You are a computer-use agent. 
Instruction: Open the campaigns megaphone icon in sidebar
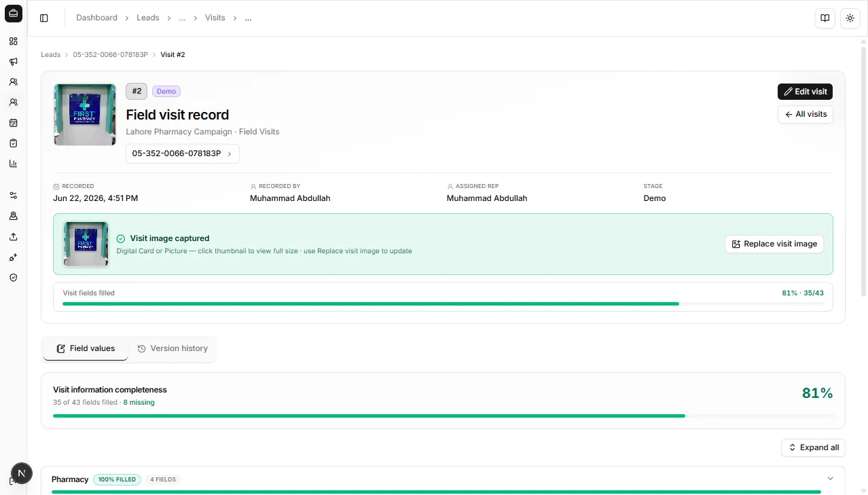(13, 62)
